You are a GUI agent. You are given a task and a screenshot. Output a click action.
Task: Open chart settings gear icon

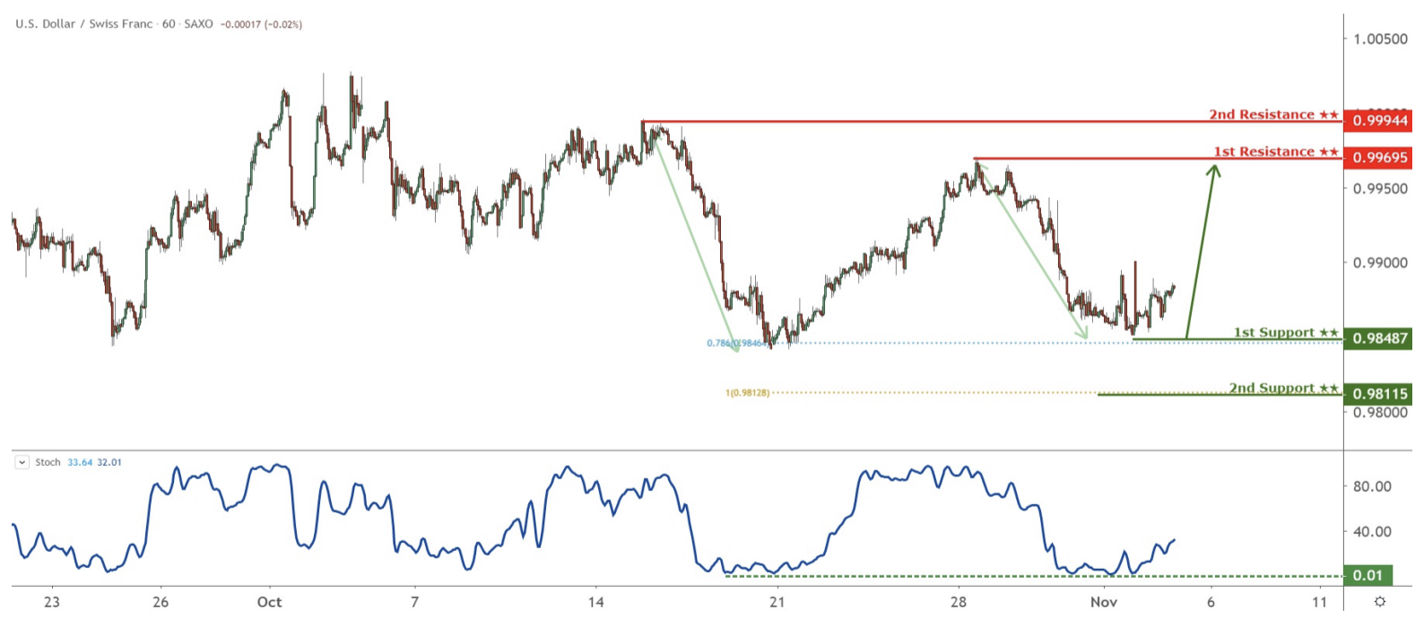tap(1380, 602)
